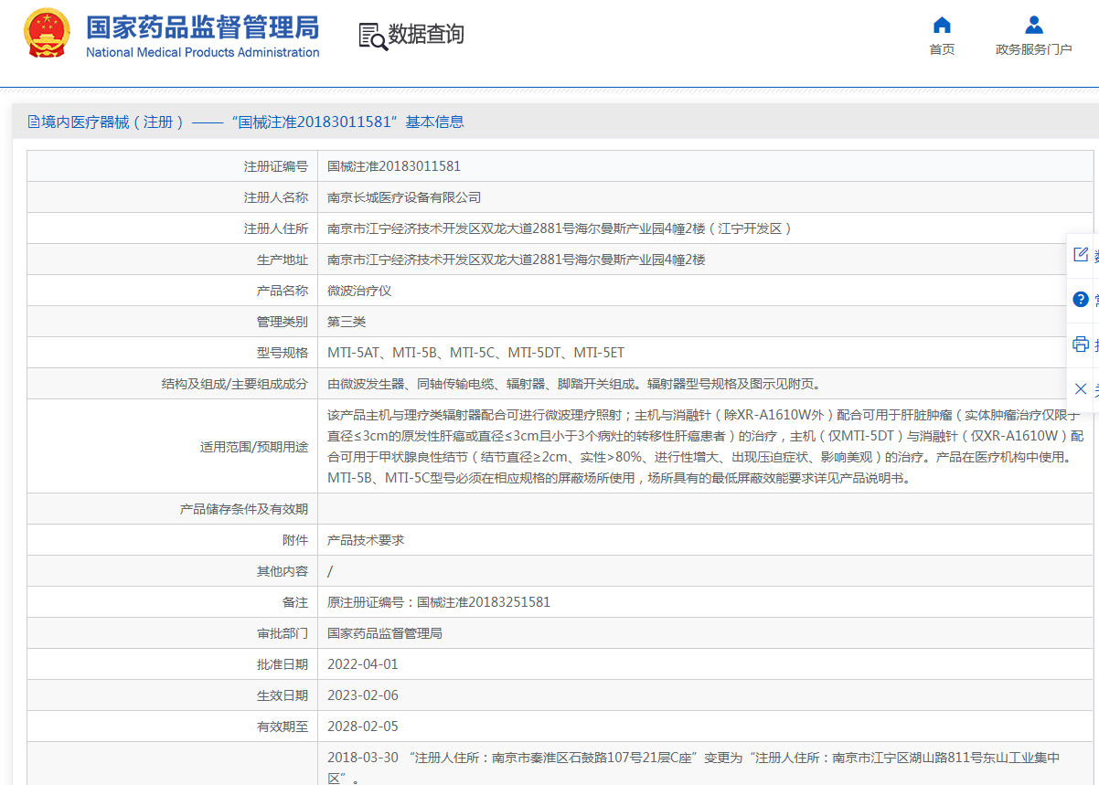The image size is (1099, 785).
Task: Click the 附件 row label
Action: click(x=295, y=540)
